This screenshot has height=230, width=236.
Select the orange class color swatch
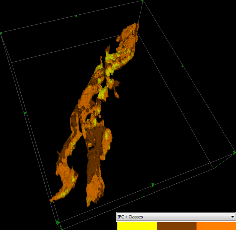(x=216, y=226)
